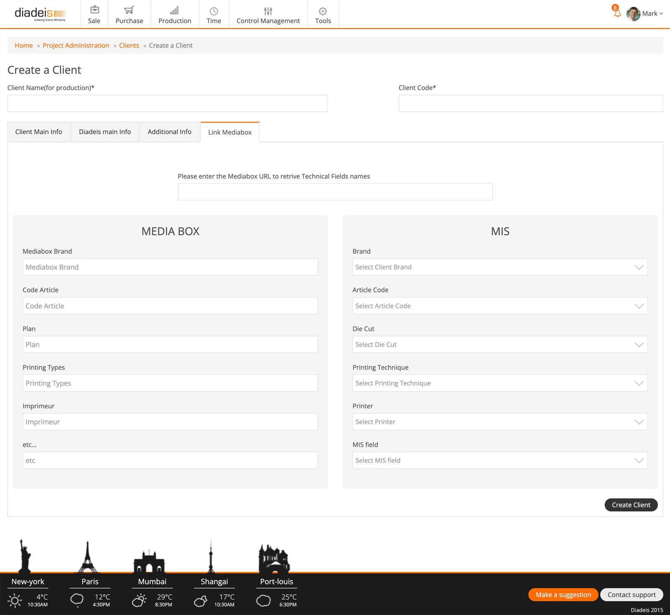
Task: Focus the Mediabox URL input field
Action: (x=335, y=192)
